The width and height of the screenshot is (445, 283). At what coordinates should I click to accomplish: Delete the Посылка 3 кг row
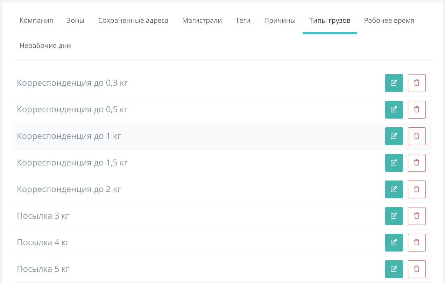417,216
